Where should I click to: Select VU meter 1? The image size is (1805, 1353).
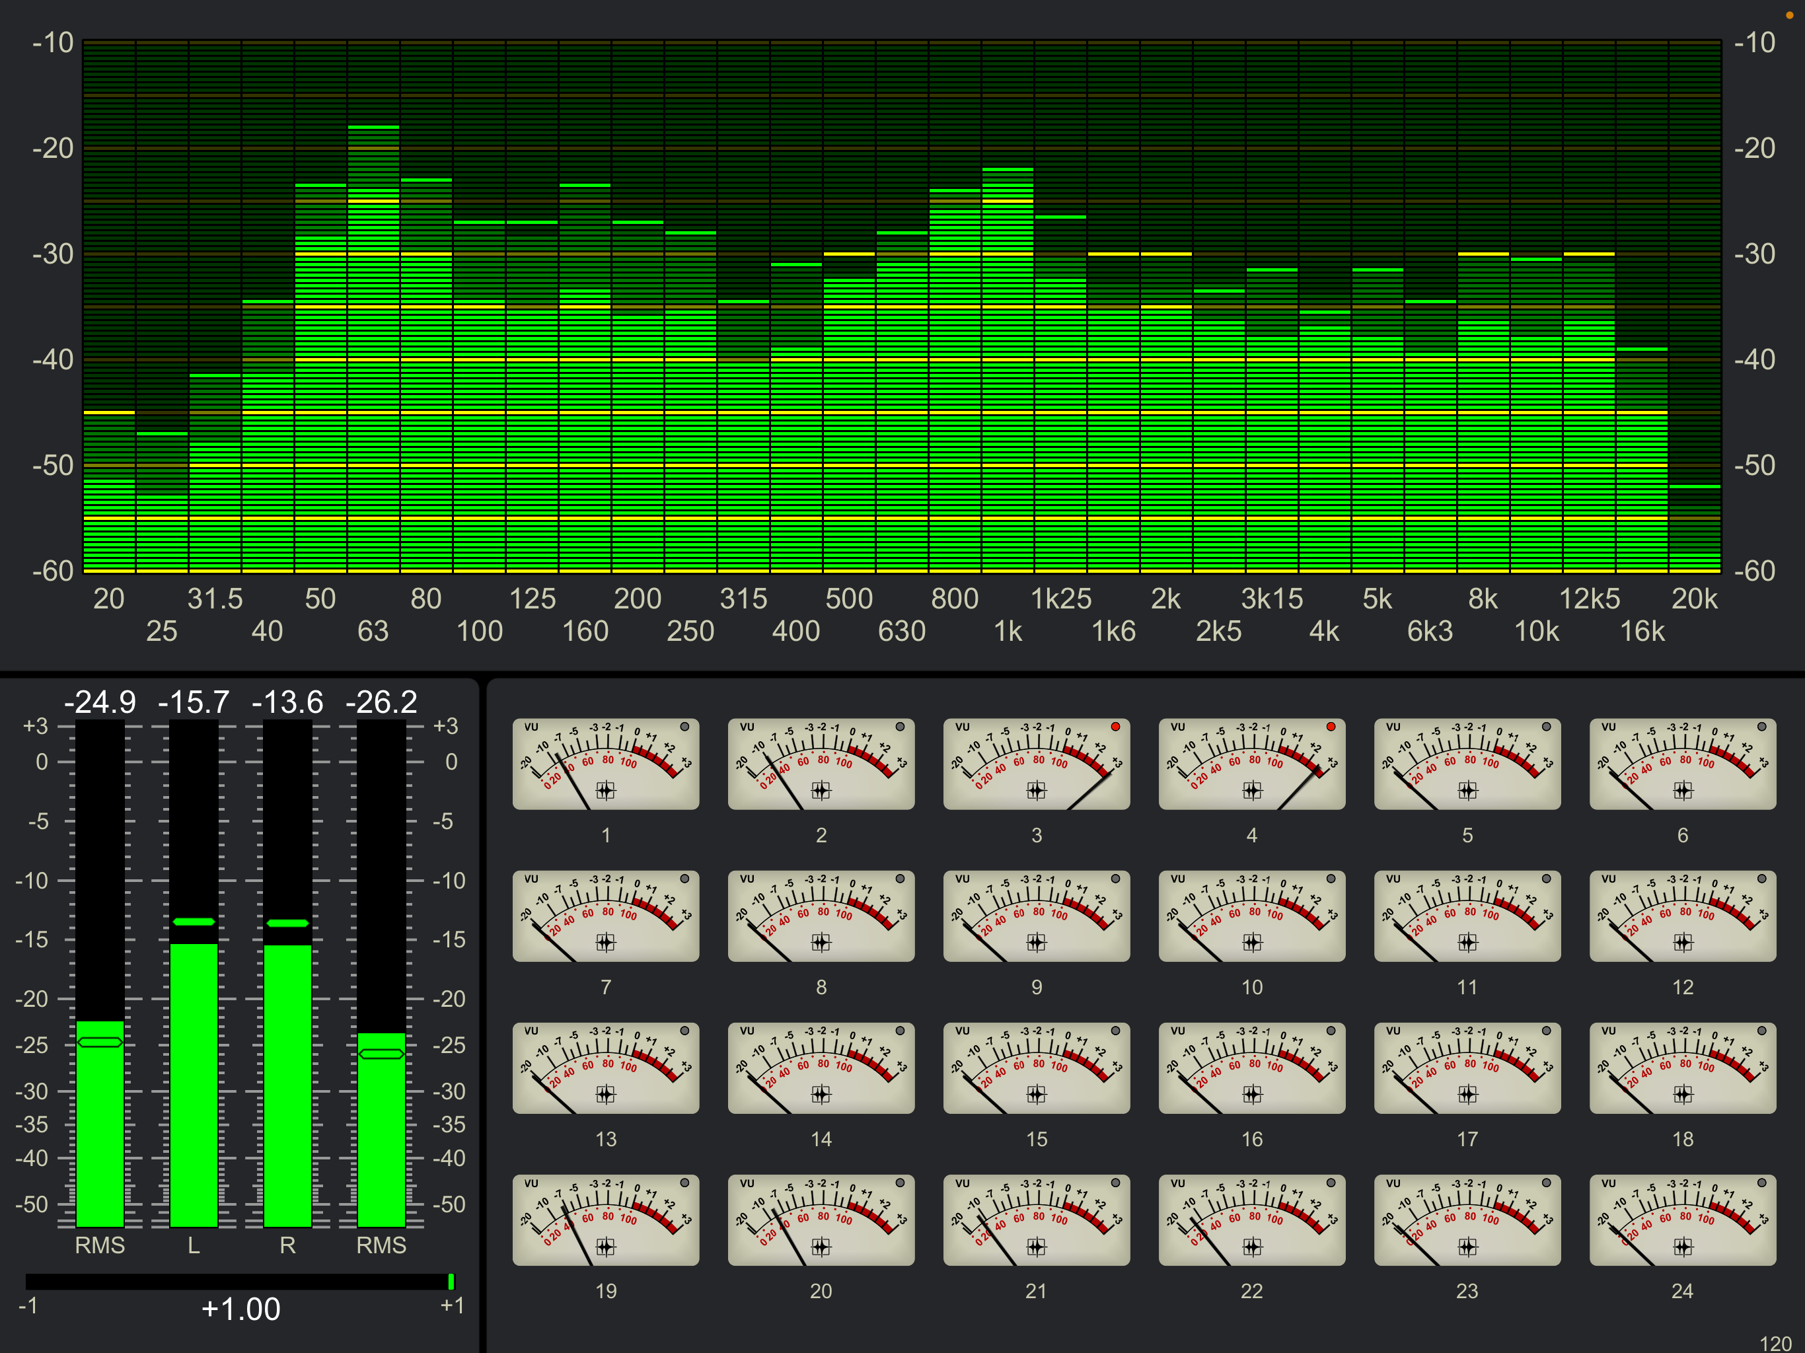click(605, 764)
